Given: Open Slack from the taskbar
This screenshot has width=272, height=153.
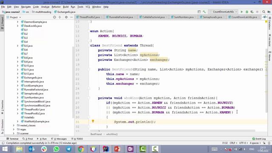Looking at the screenshot, I should click(x=44, y=149).
